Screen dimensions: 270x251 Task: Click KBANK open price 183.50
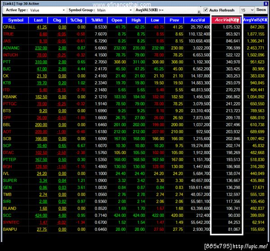click(x=120, y=97)
